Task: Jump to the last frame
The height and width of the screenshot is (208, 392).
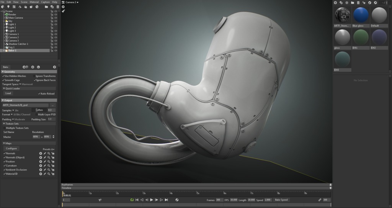Action: 166,200
